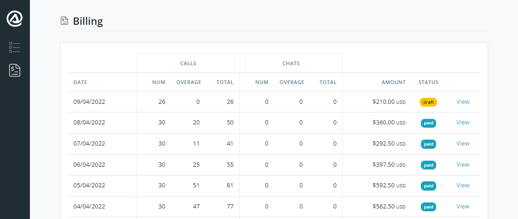Click calls overage value 25
518x219 pixels.
(196, 164)
